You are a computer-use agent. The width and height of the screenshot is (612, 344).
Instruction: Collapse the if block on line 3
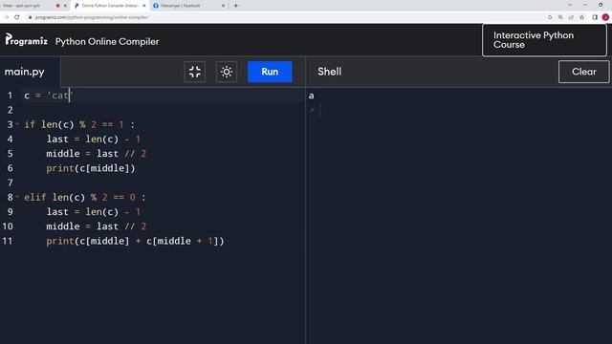pos(17,123)
